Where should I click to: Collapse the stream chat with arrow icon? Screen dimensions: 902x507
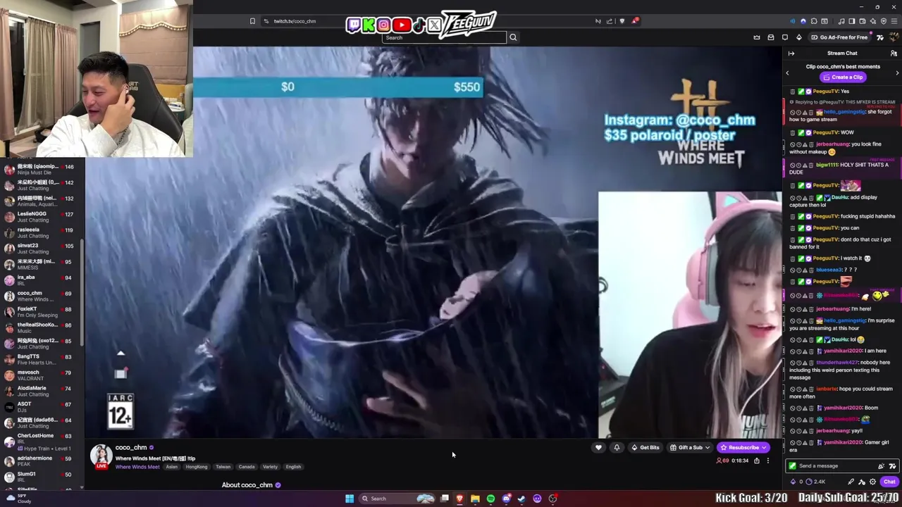point(791,54)
